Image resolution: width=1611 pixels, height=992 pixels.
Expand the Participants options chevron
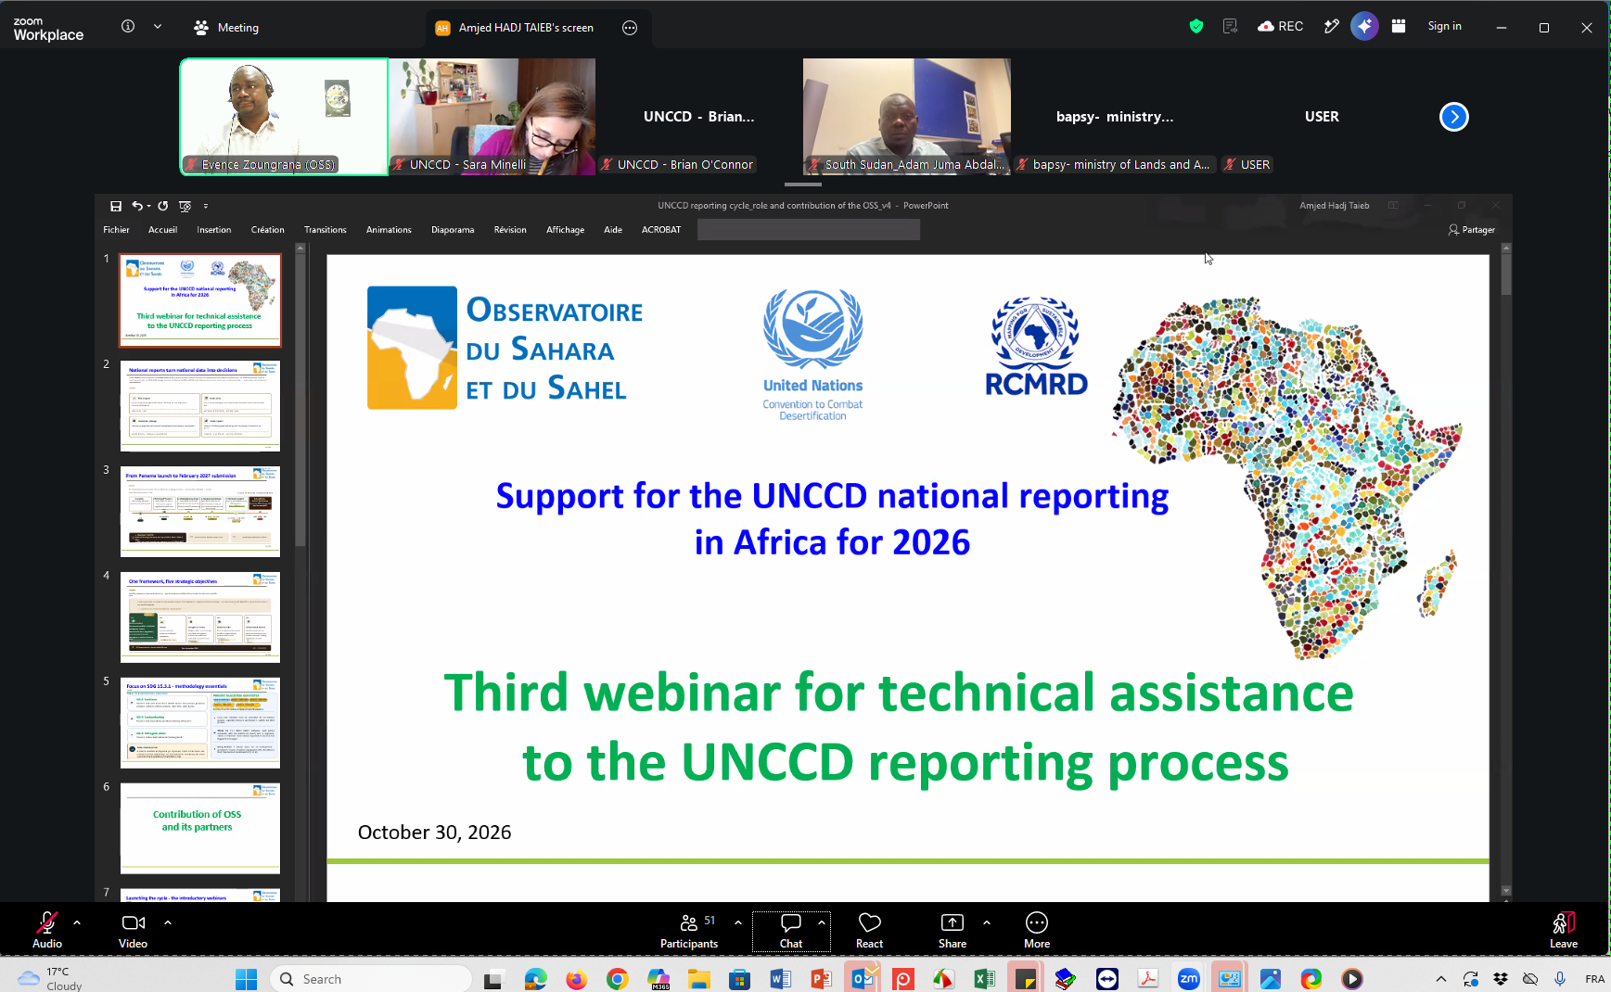point(738,922)
